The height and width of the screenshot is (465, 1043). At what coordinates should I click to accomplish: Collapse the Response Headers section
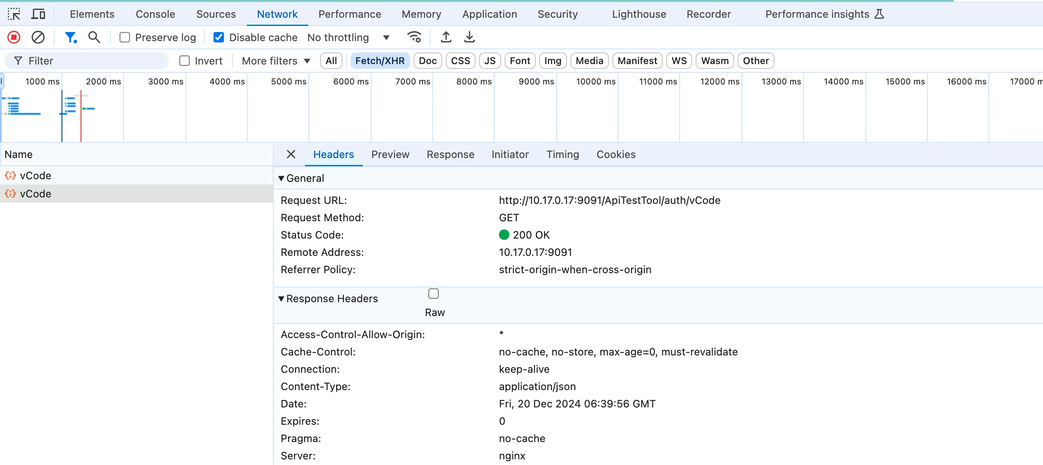[281, 298]
